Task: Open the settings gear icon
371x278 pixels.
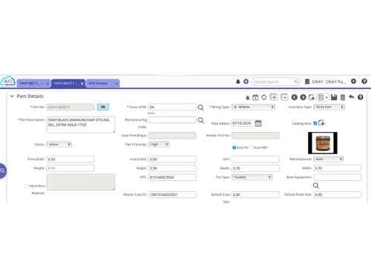Action: point(354,81)
